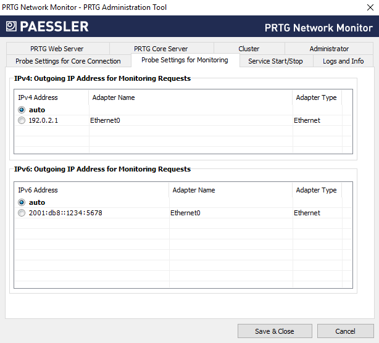Click the Paessler logo icon
Screen dimensions: 379x343
coord(11,27)
